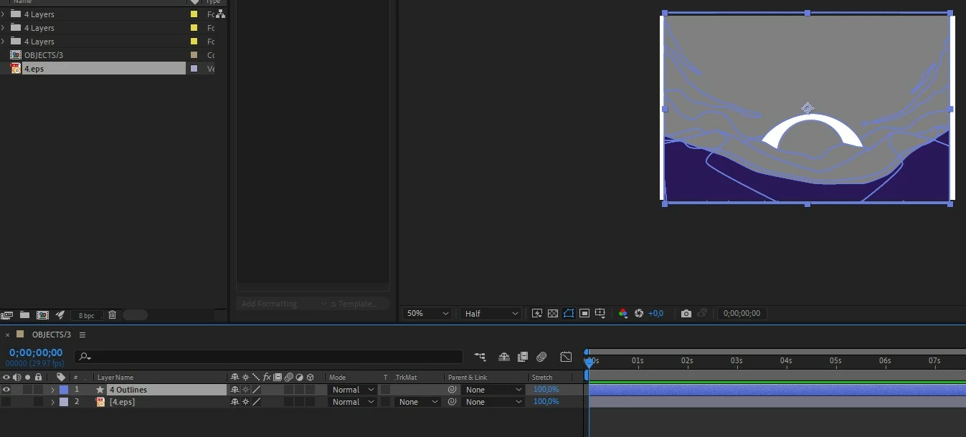Enable Frame Blending for the composition
Screen dimensions: 966x437
point(523,356)
